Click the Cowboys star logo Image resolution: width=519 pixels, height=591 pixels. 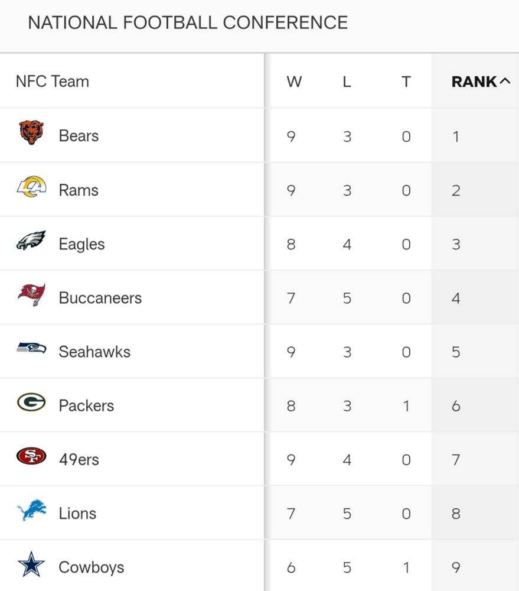pyautogui.click(x=31, y=564)
